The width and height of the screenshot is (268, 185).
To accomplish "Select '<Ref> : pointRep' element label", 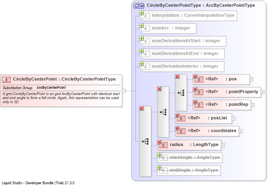I will (227, 104).
